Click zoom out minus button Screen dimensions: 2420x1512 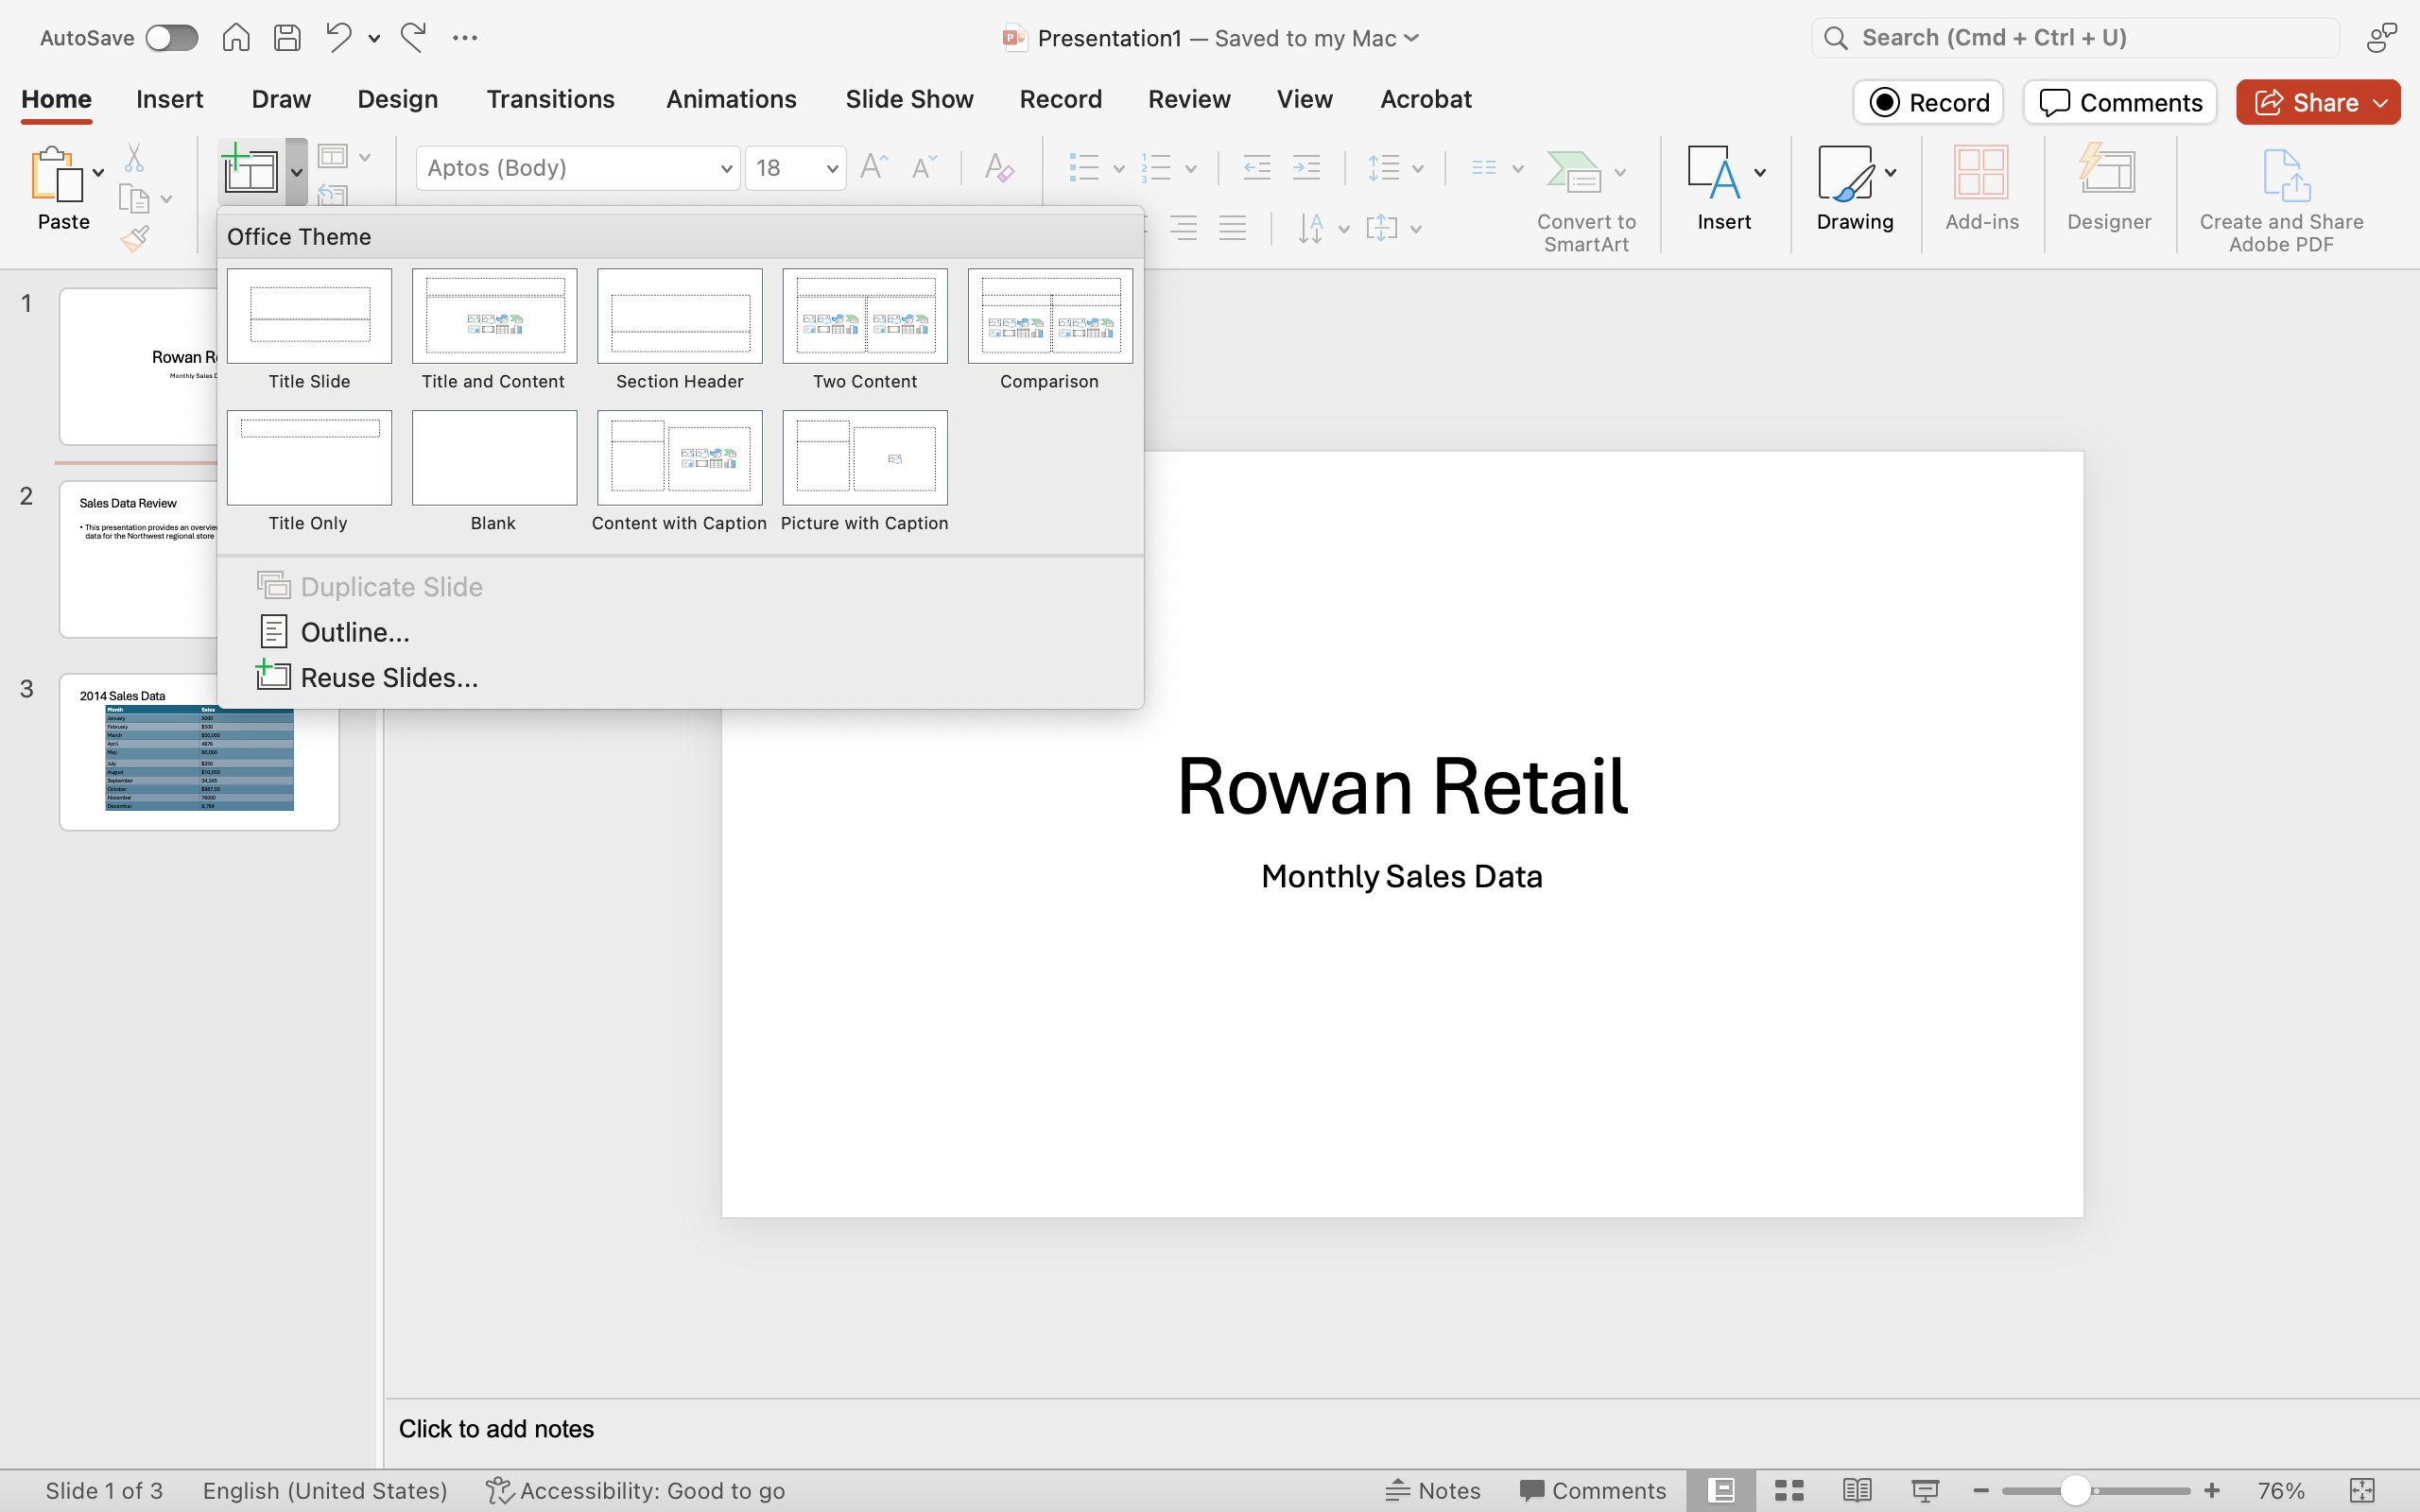tap(1981, 1490)
